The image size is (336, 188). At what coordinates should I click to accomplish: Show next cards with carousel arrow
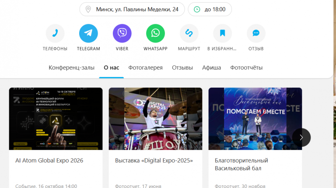pos(301,137)
